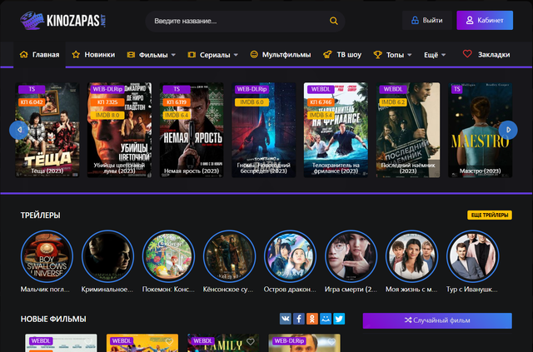Click the Игра смерти (2... title link
Screen dimensions: 533x352
(x=351, y=290)
